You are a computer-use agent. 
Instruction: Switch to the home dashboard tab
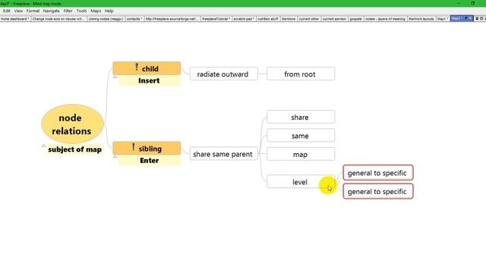pos(15,19)
